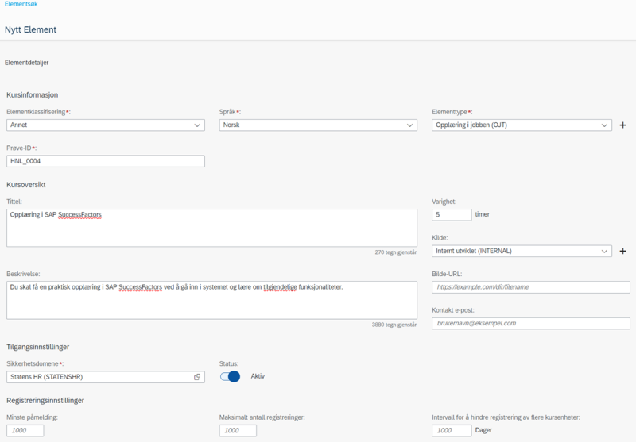This screenshot has width=636, height=442.
Task: Click the 'Dager' unit label
Action: click(x=483, y=430)
